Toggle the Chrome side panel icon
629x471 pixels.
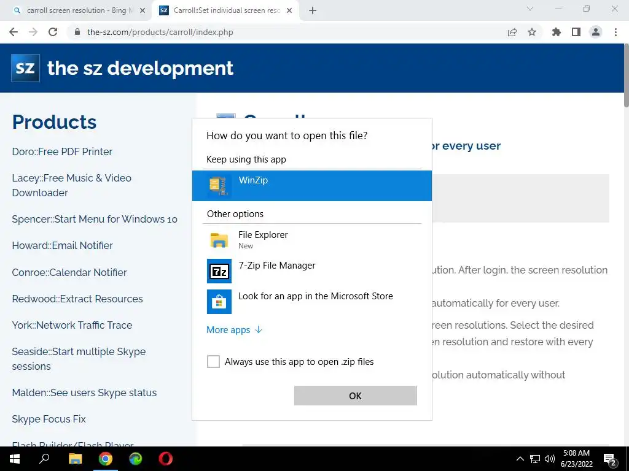point(576,32)
